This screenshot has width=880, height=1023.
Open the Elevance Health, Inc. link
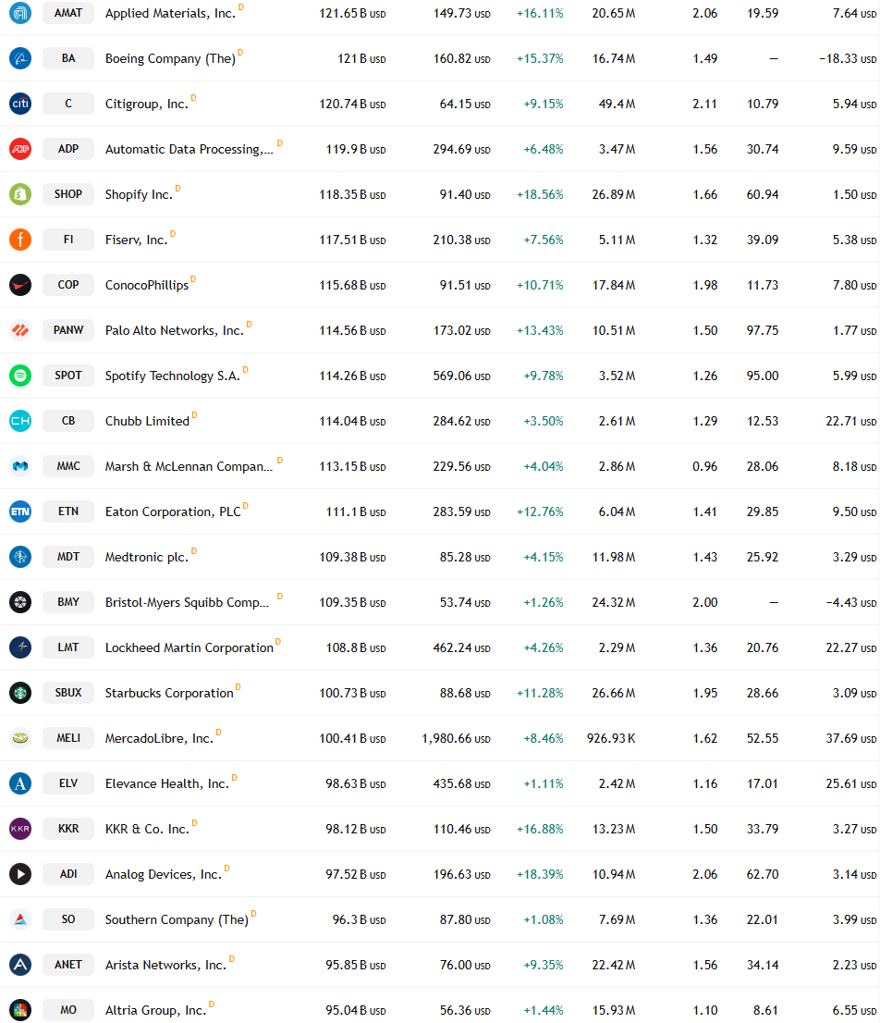(167, 783)
